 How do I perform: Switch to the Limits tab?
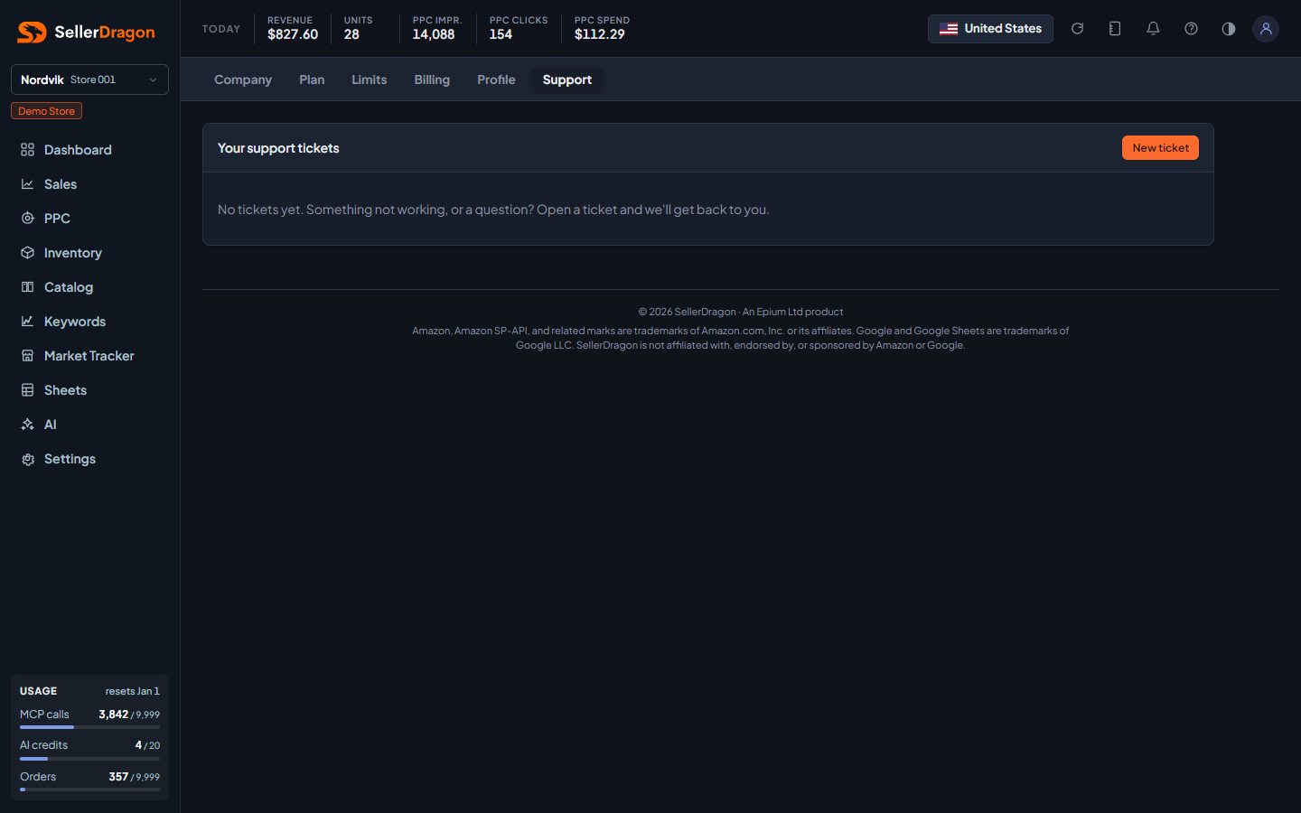pos(370,79)
